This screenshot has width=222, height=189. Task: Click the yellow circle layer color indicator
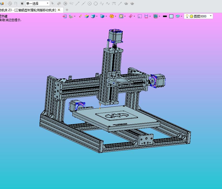[x=191, y=16]
